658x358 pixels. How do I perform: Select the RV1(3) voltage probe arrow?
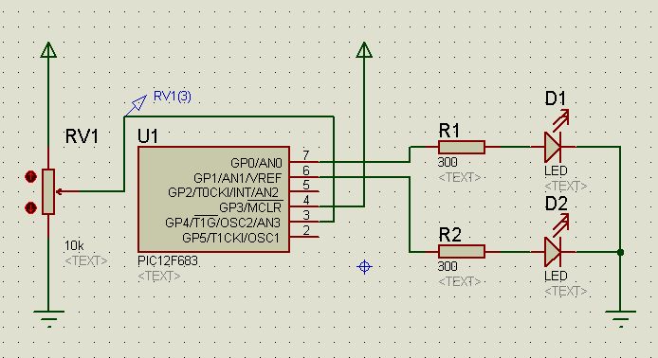(x=136, y=106)
